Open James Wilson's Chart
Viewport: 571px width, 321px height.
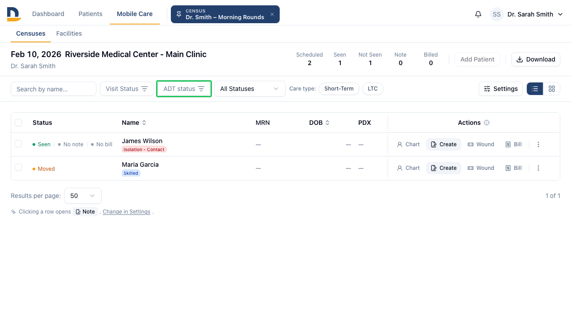pyautogui.click(x=408, y=144)
